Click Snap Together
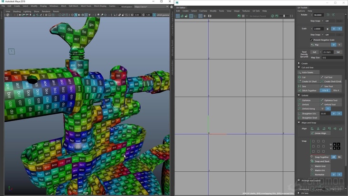Image resolution: width=348 pixels, height=196 pixels. (320, 157)
